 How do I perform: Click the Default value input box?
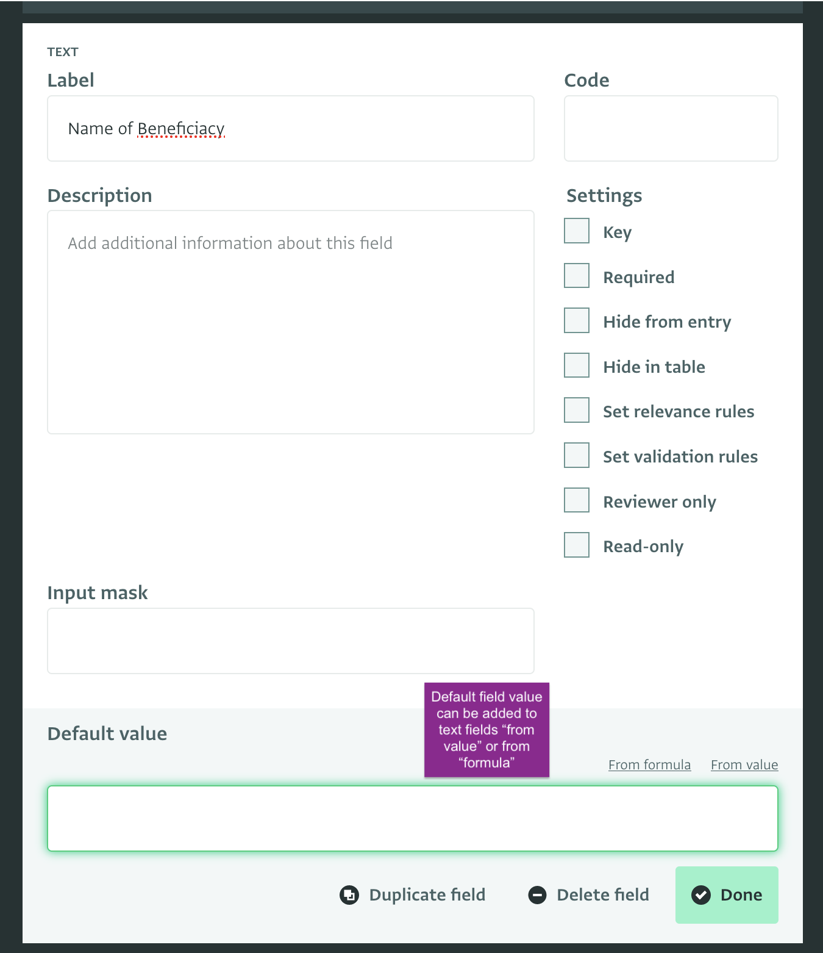point(413,818)
